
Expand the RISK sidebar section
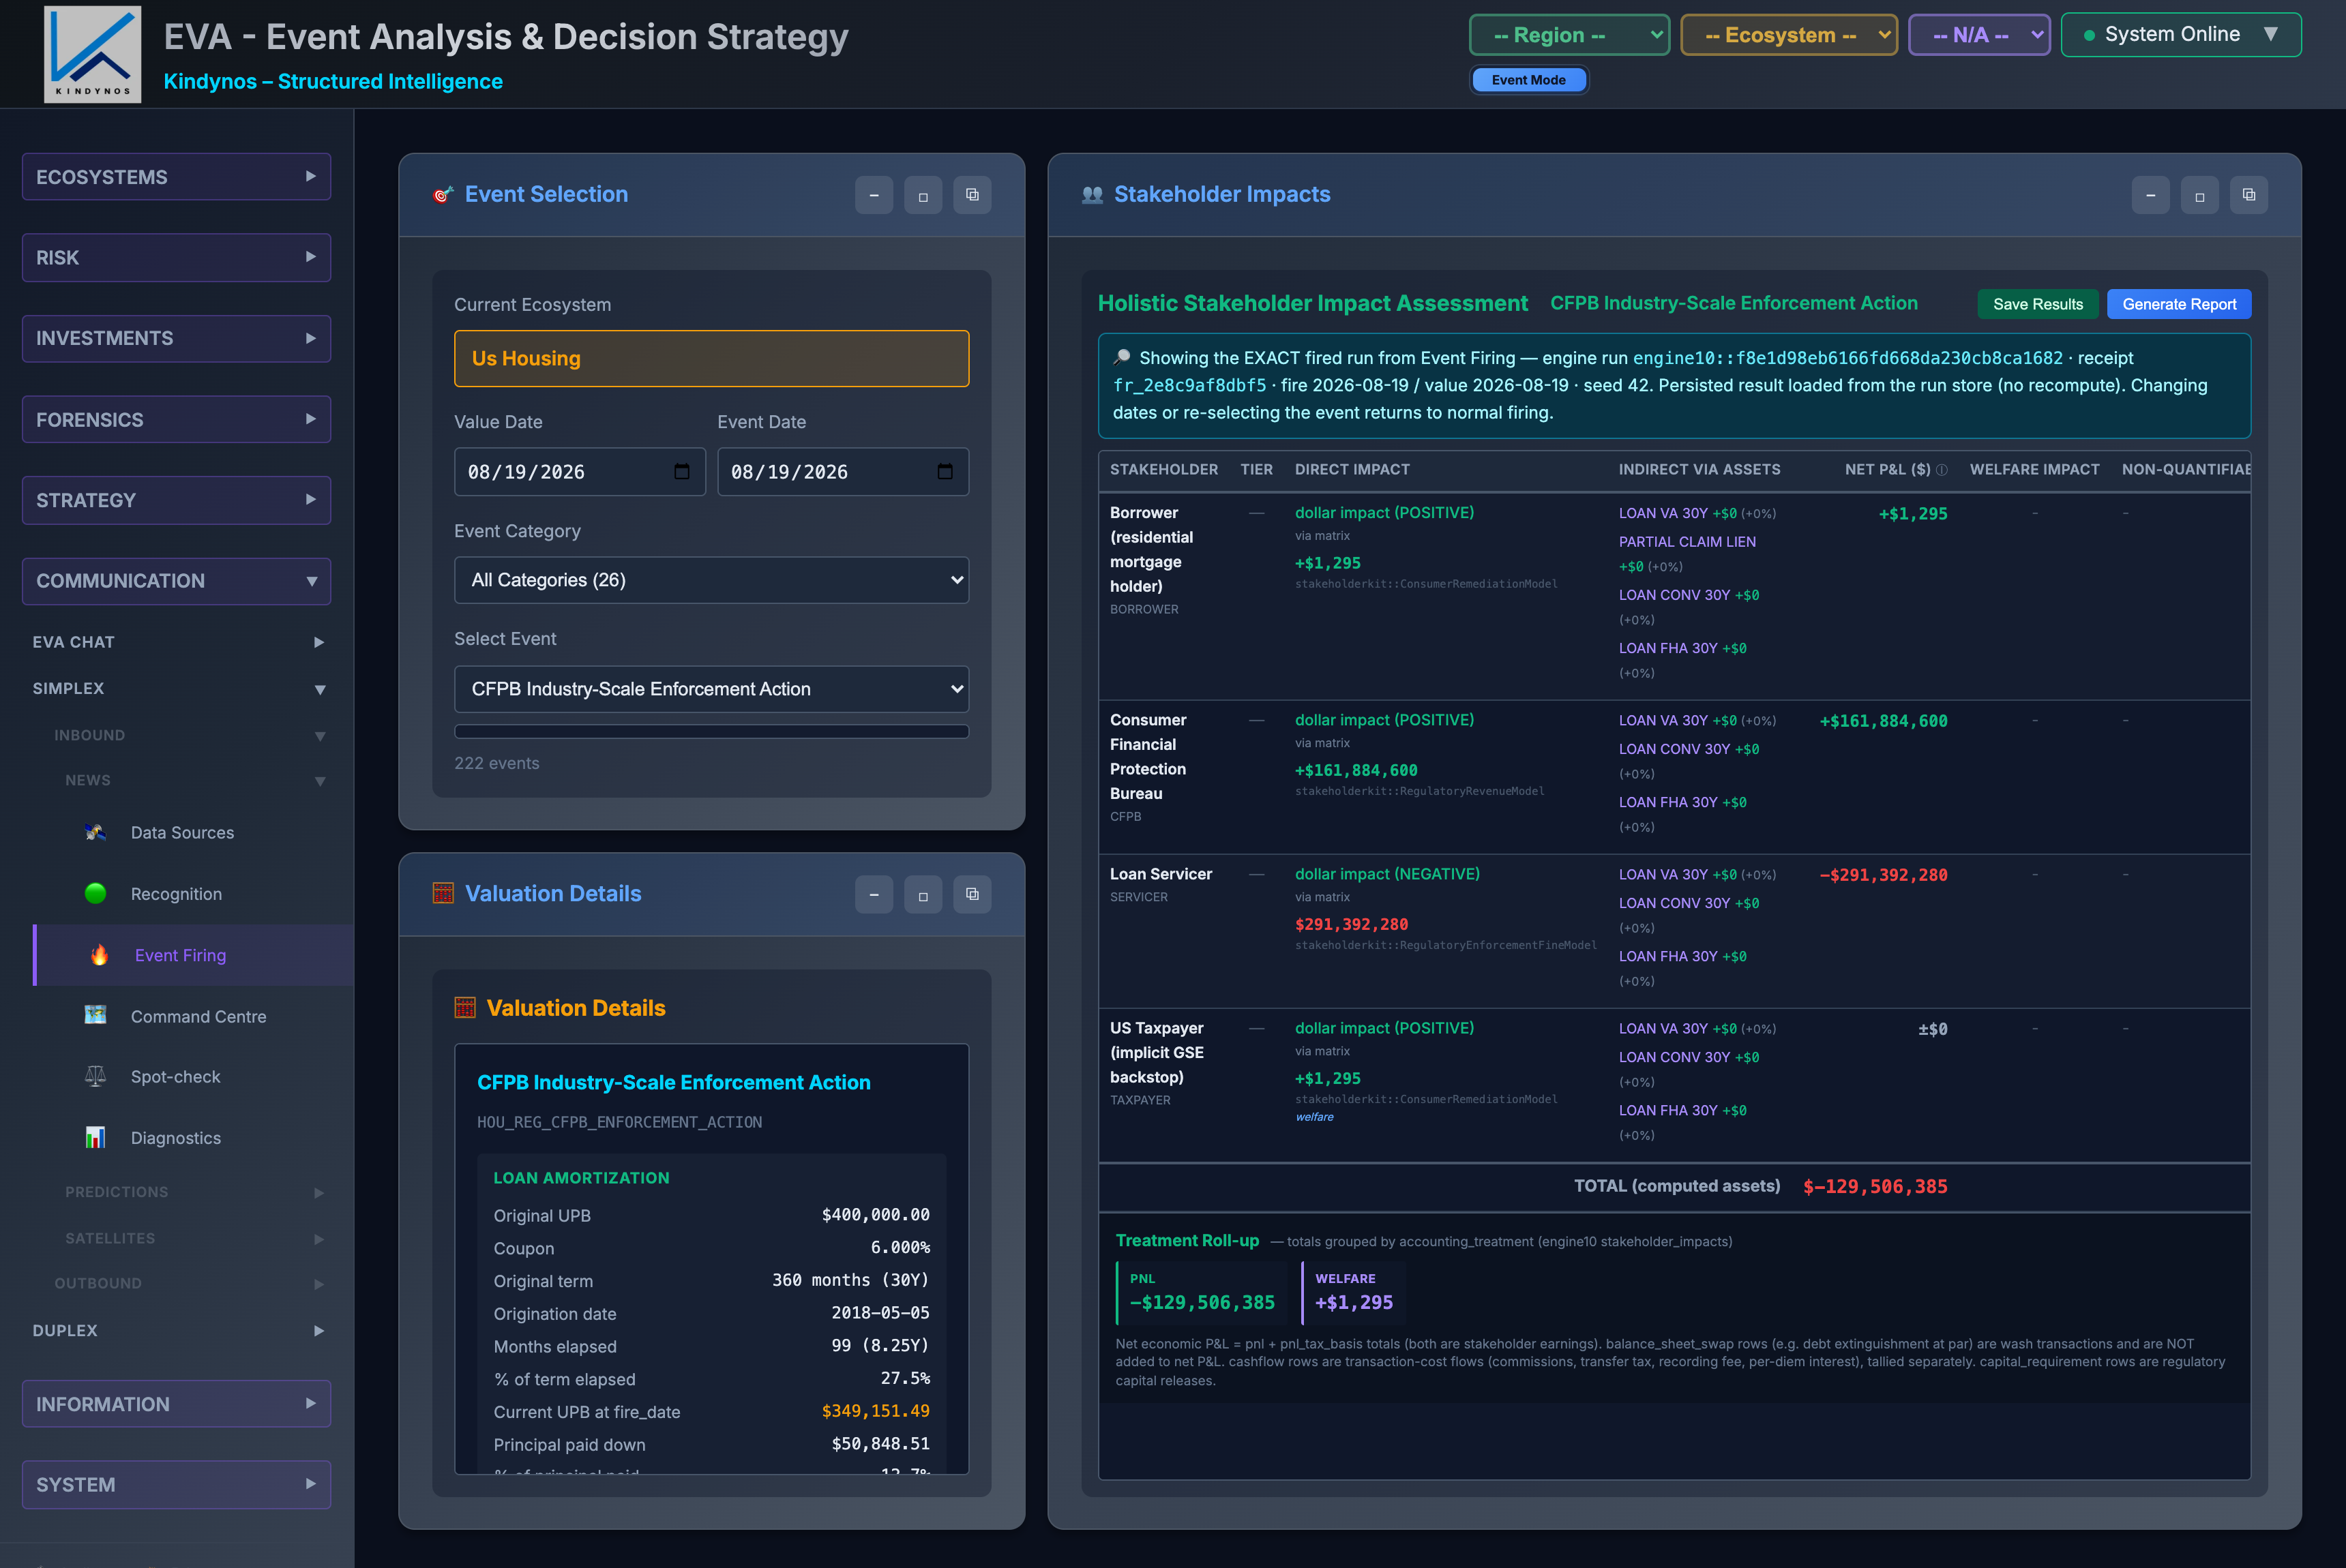pos(176,258)
